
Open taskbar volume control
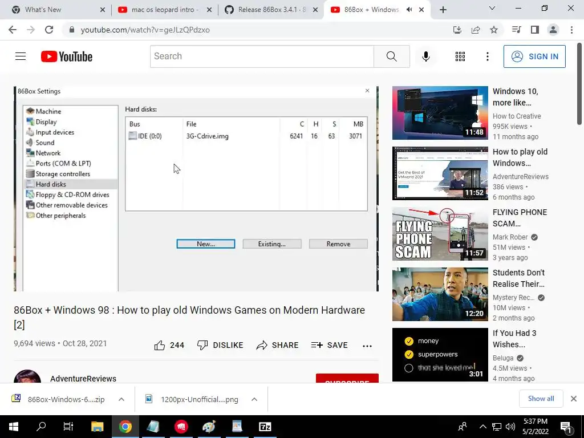coord(510,427)
